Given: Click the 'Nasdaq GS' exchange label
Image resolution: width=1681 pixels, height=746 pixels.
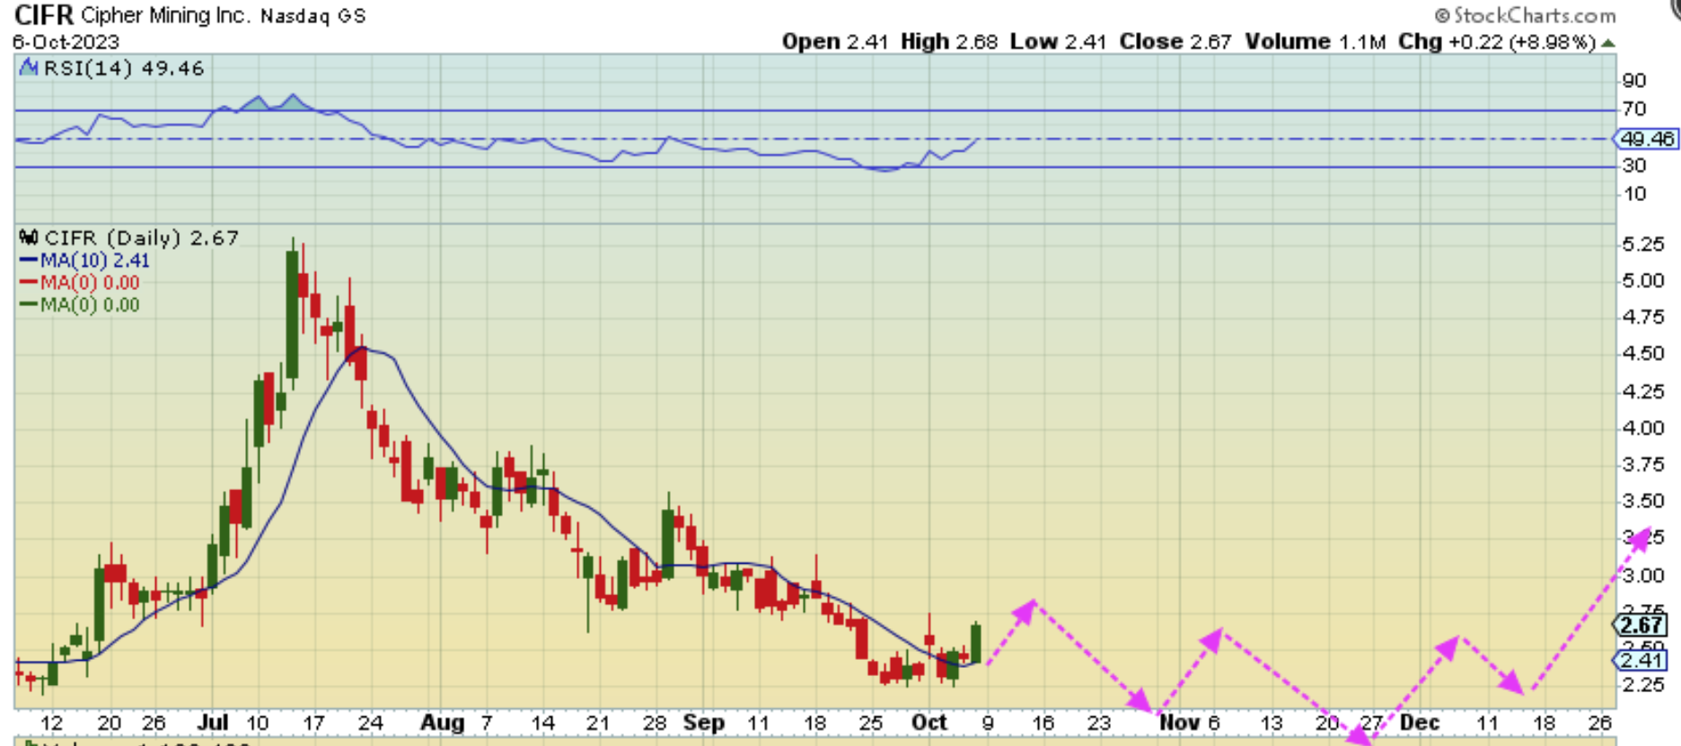Looking at the screenshot, I should (x=313, y=16).
